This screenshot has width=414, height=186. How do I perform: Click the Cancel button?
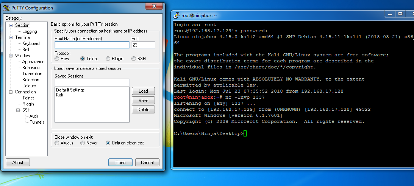pos(147,163)
